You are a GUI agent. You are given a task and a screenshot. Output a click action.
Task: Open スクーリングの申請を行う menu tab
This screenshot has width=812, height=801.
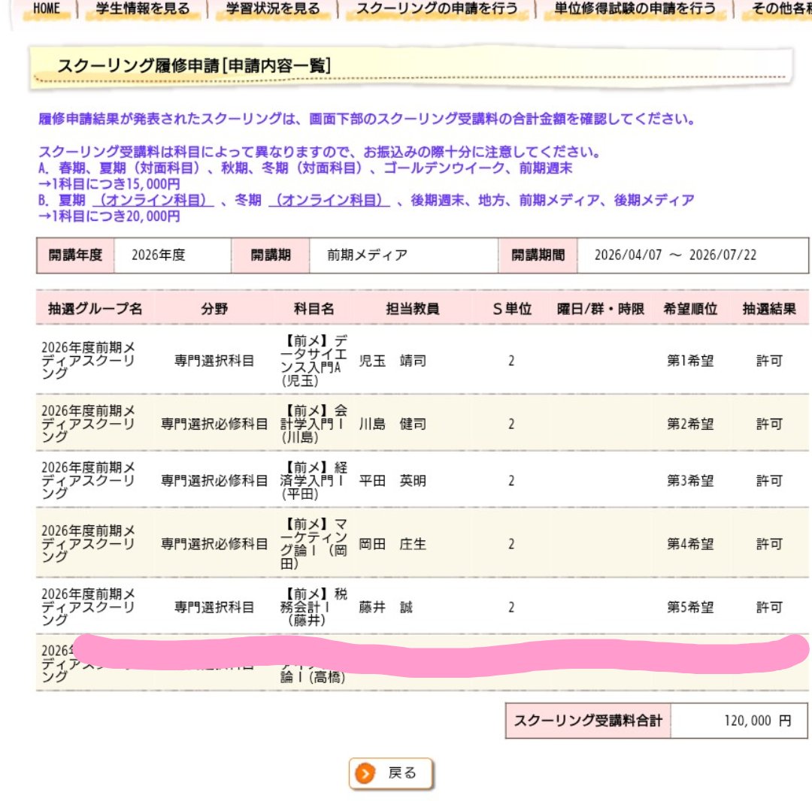pyautogui.click(x=437, y=9)
